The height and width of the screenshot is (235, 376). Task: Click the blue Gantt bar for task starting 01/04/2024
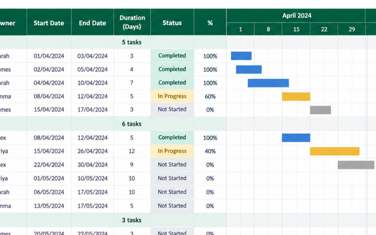(241, 56)
